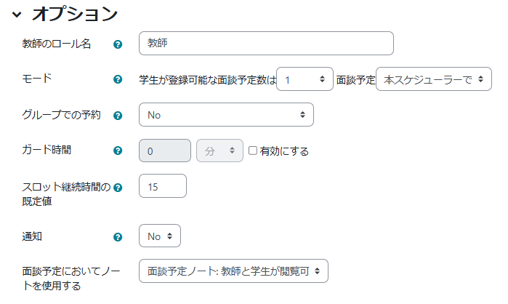508x304 pixels.
Task: Show help for グループでの予約
Action: pyautogui.click(x=118, y=116)
